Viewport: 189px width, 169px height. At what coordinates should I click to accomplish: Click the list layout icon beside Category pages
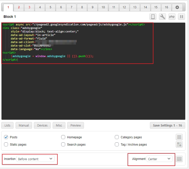179,137
